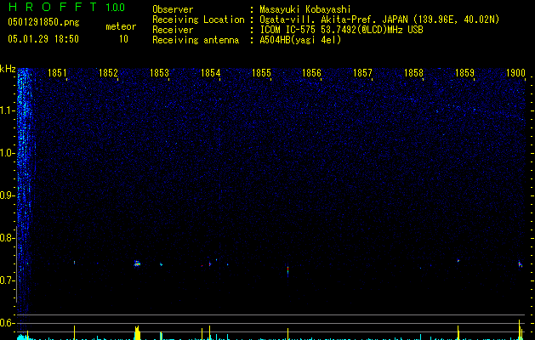Select the file name 0501291850.png

pos(43,22)
